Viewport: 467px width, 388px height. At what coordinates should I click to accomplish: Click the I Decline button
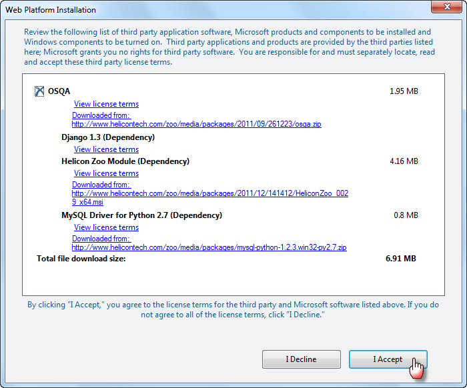pos(302,359)
